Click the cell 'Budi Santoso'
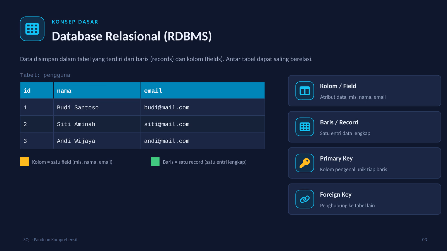447x251 pixels. click(97, 107)
